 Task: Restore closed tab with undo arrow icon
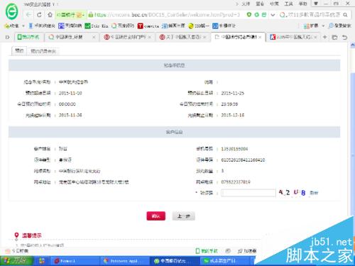[x=344, y=37]
